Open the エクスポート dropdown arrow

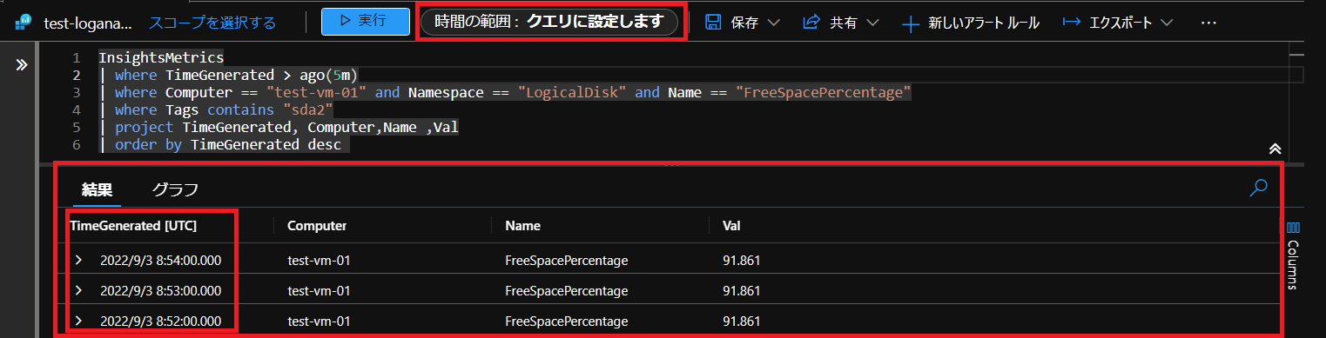[x=1166, y=23]
